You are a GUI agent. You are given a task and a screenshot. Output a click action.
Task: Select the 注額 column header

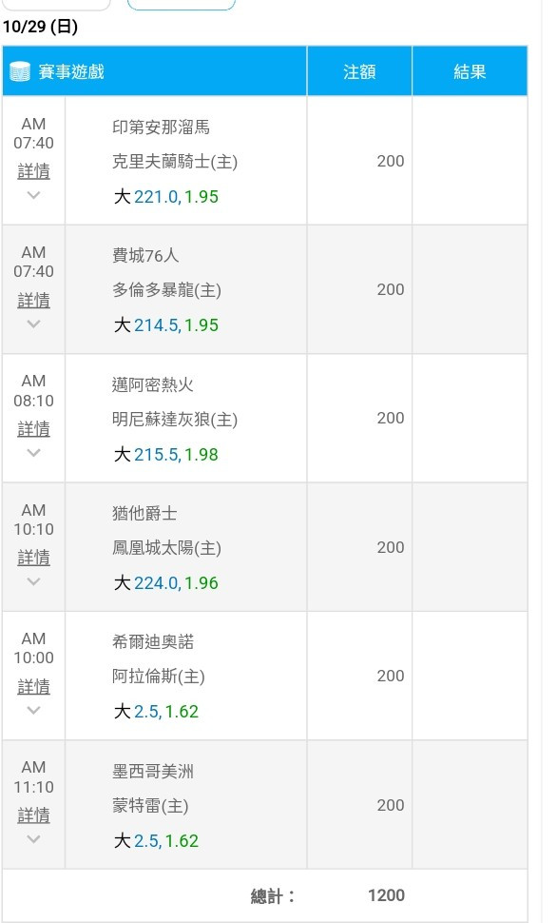[x=359, y=71]
